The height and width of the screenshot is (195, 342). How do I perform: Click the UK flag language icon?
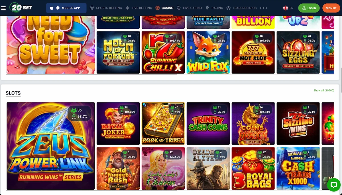285,8
